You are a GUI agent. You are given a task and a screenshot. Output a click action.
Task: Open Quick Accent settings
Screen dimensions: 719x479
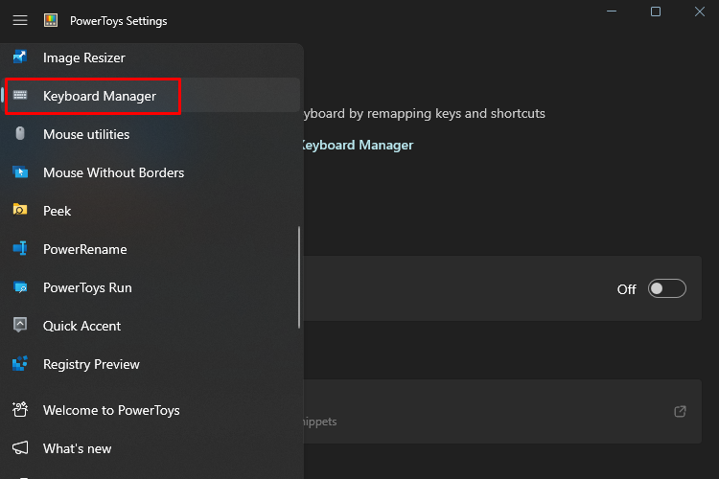click(x=151, y=326)
